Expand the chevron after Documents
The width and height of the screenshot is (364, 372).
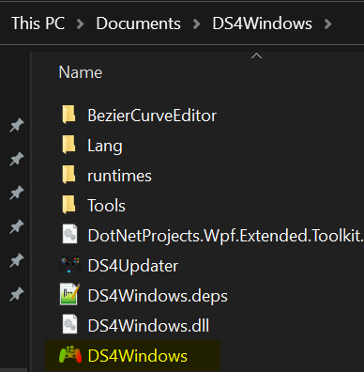point(196,24)
